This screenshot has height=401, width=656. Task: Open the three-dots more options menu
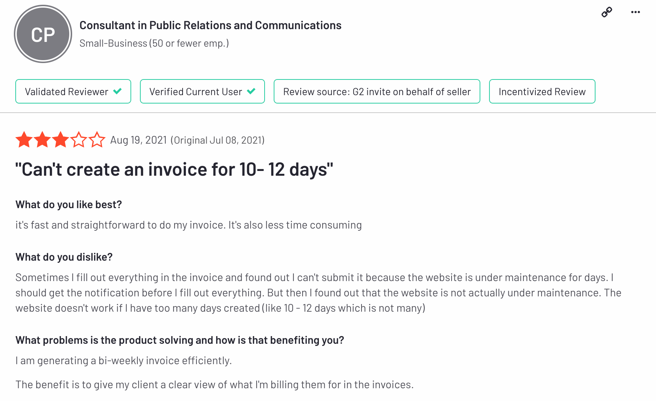pyautogui.click(x=635, y=12)
